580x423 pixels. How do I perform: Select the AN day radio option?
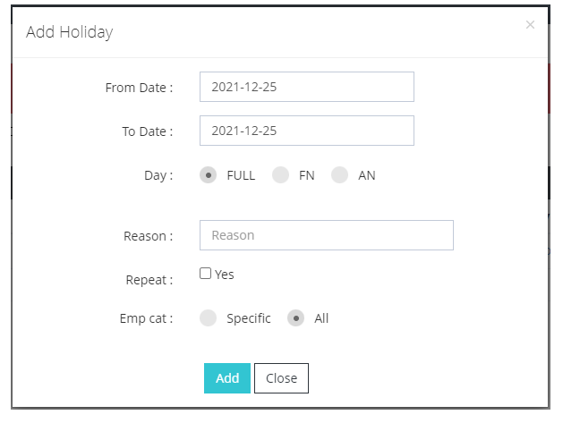(x=339, y=175)
